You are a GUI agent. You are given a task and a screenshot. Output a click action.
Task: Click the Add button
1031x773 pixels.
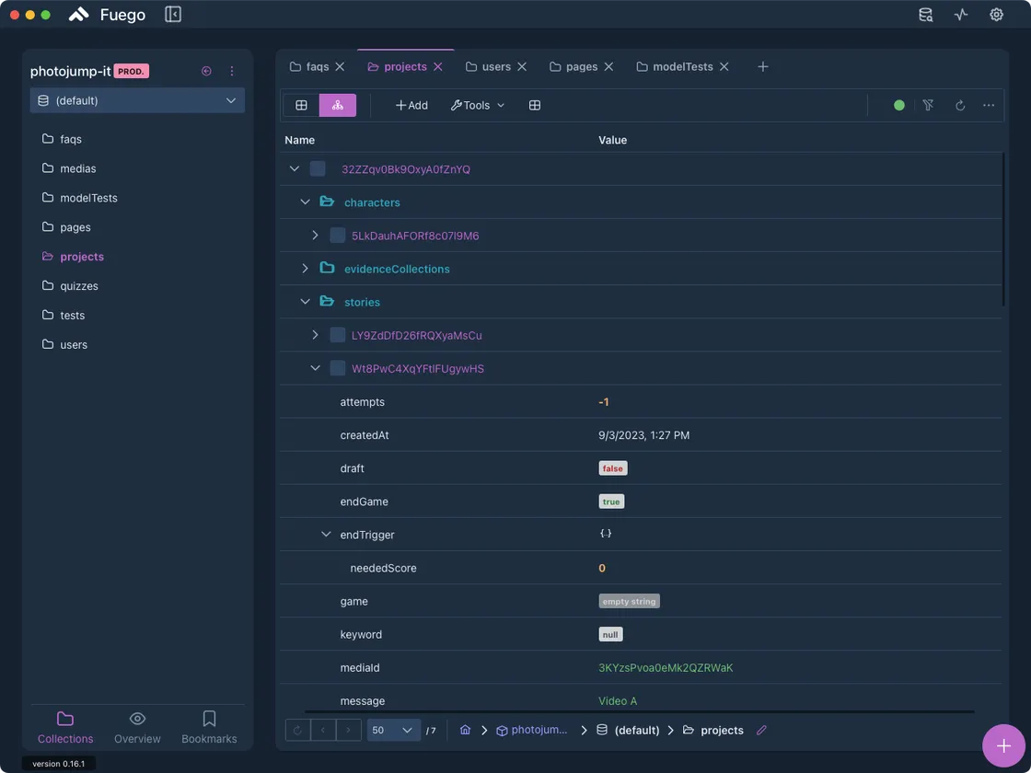[411, 105]
